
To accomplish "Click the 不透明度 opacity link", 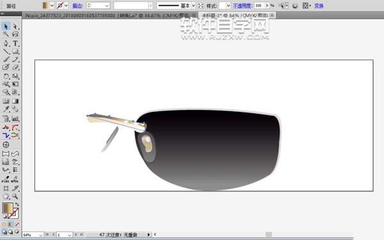I will (x=243, y=6).
